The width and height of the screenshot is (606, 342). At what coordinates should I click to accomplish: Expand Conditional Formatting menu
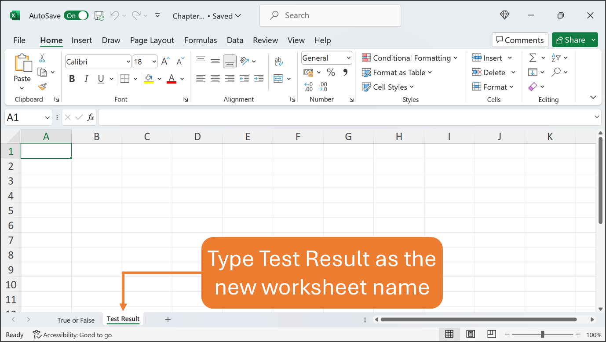[x=409, y=58]
